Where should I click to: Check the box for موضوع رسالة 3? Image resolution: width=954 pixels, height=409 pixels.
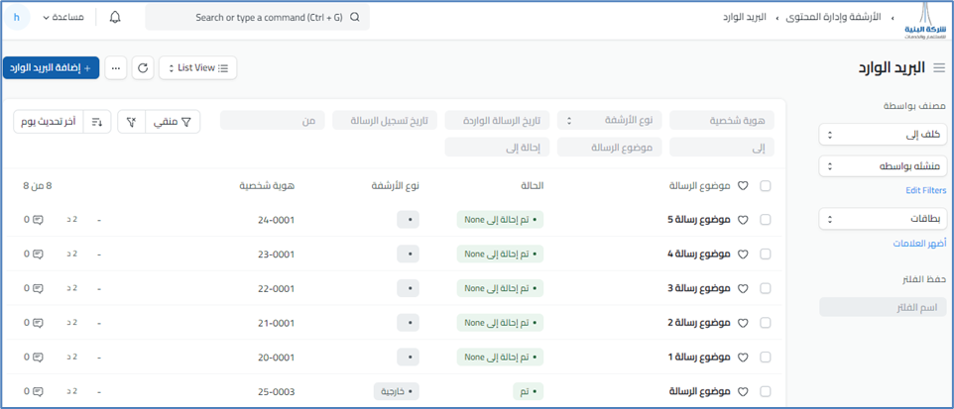coord(766,288)
